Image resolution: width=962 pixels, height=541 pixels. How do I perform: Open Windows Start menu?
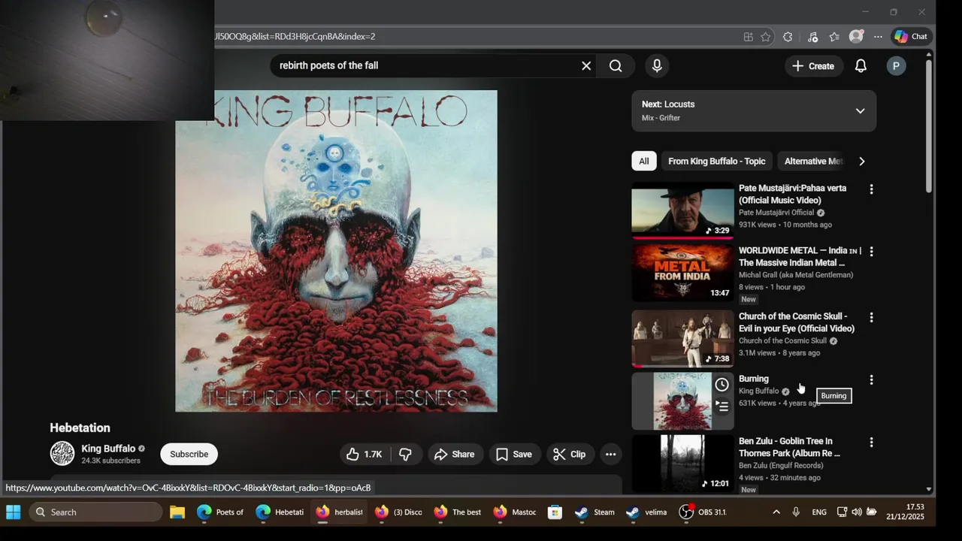[14, 512]
